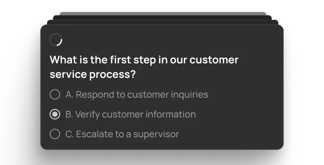The image size is (324, 165).
Task: Click the quiz question heading text
Action: coord(144,67)
